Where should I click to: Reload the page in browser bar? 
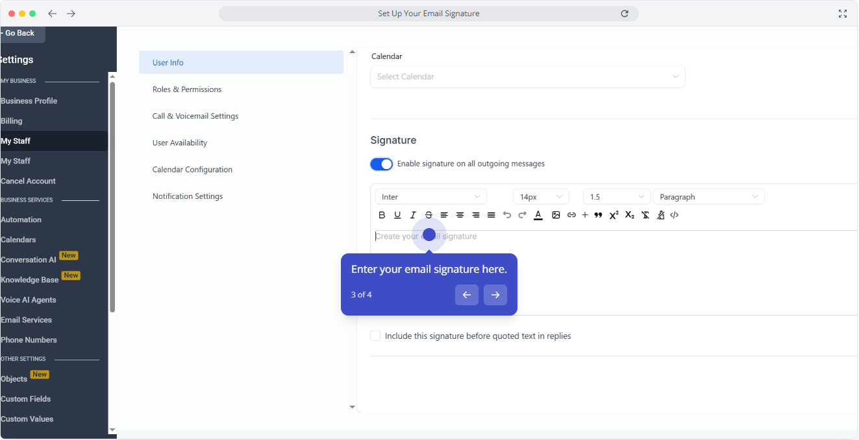pyautogui.click(x=625, y=14)
